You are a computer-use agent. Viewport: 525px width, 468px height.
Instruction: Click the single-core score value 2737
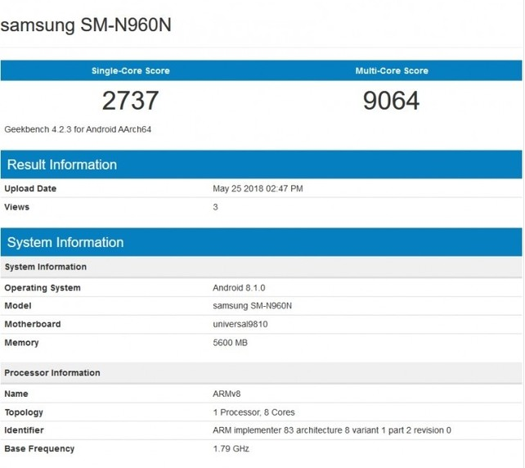(130, 101)
